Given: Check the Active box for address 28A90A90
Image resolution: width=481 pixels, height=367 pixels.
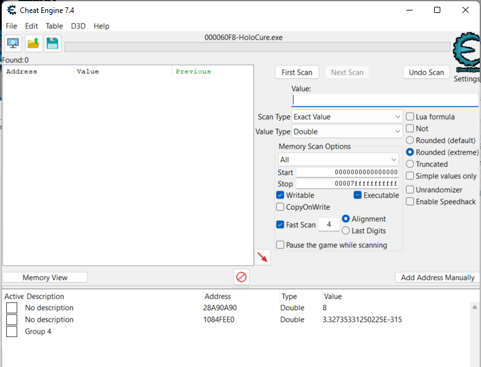Looking at the screenshot, I should click(x=12, y=308).
